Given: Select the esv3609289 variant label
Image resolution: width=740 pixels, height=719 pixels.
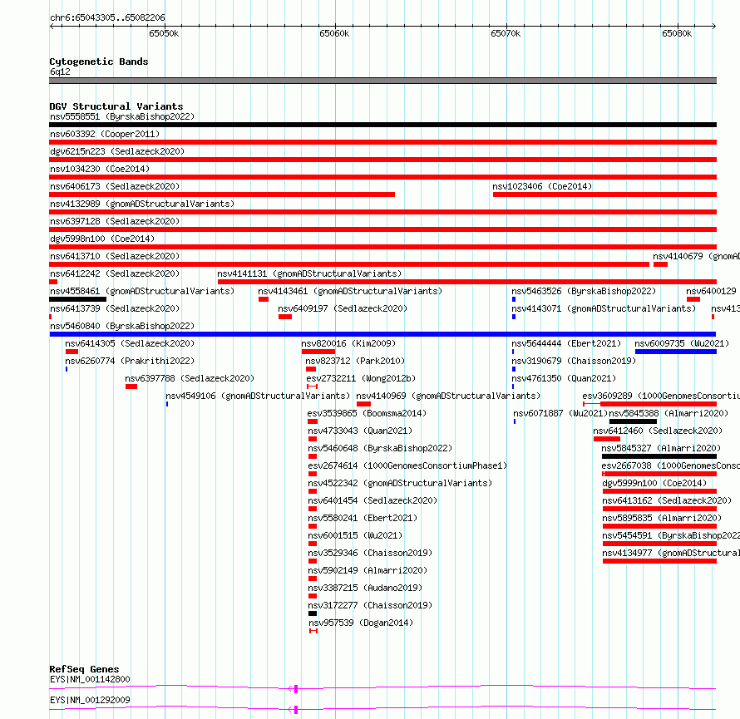Looking at the screenshot, I should 661,396.
